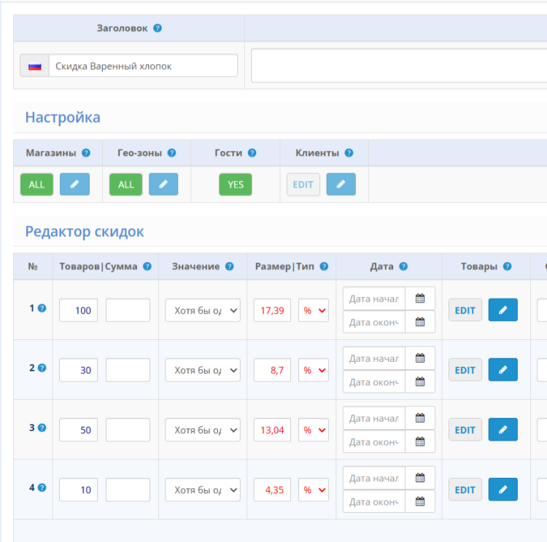This screenshot has height=542, width=547.
Task: Toggle the ALL button under Гео-зоны
Action: click(125, 185)
